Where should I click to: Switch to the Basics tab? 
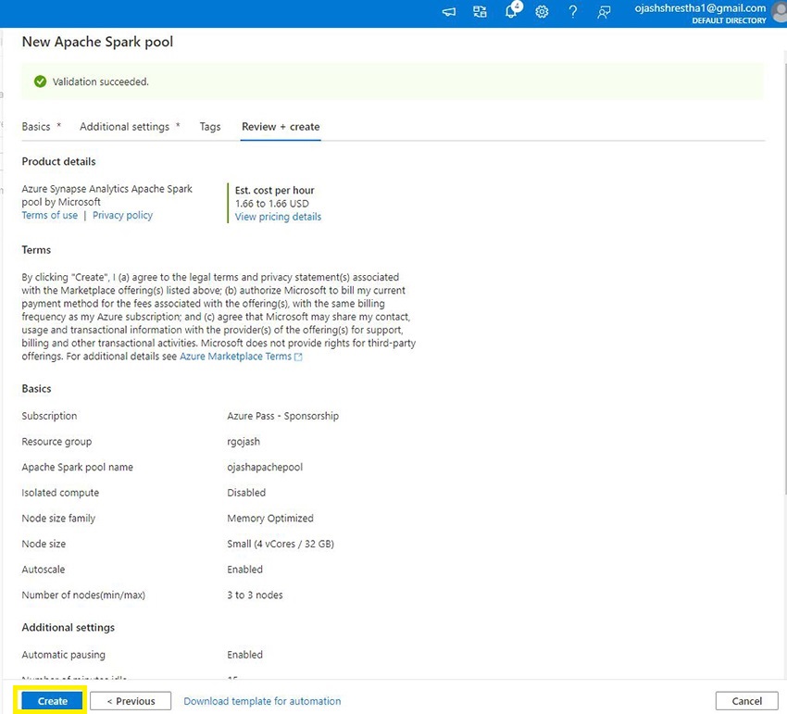(x=37, y=126)
